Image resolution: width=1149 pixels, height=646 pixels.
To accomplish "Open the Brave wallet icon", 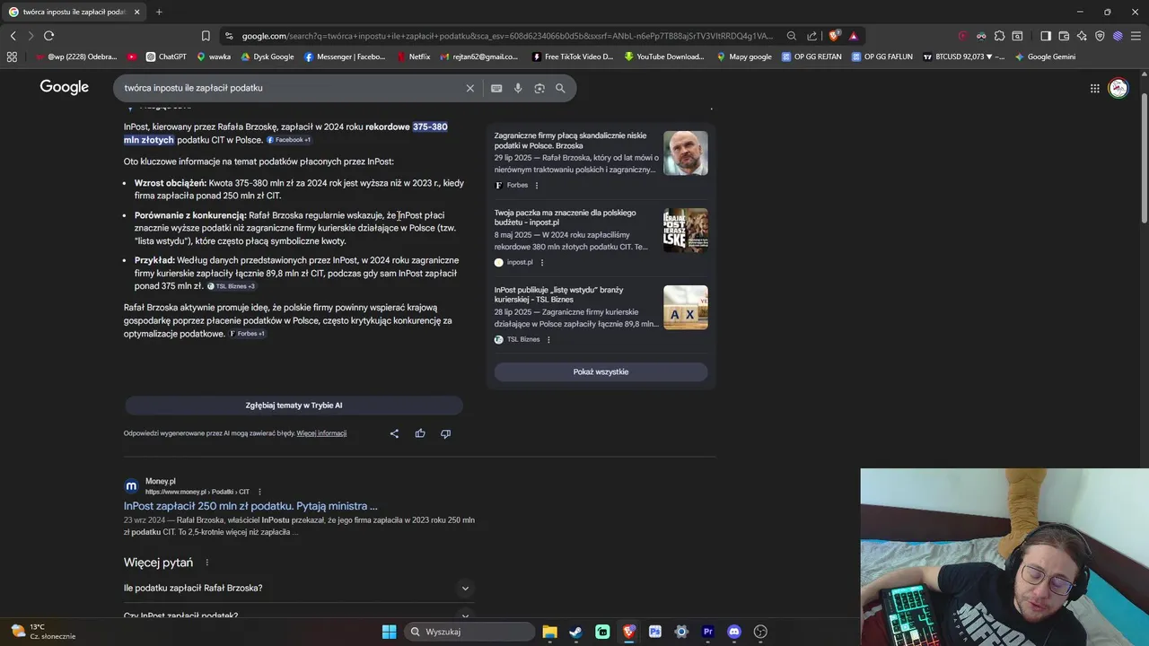I will (1064, 36).
